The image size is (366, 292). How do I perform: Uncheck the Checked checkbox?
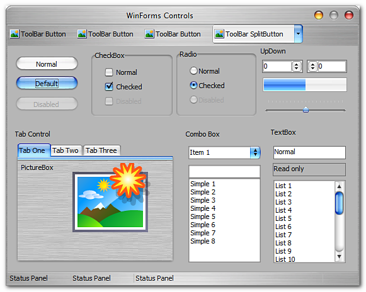tap(109, 86)
